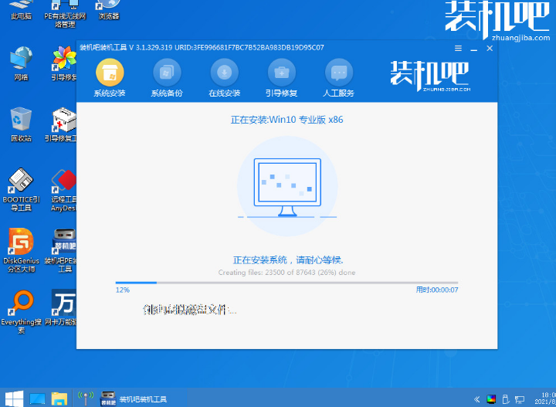Select the 在线安装 tab label
Viewport: 556px width, 407px height.
coord(225,93)
